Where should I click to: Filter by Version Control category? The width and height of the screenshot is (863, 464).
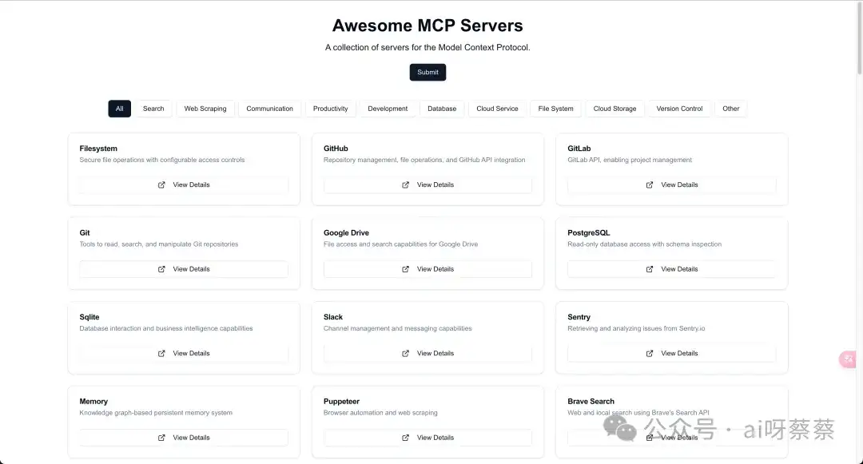[x=679, y=109]
